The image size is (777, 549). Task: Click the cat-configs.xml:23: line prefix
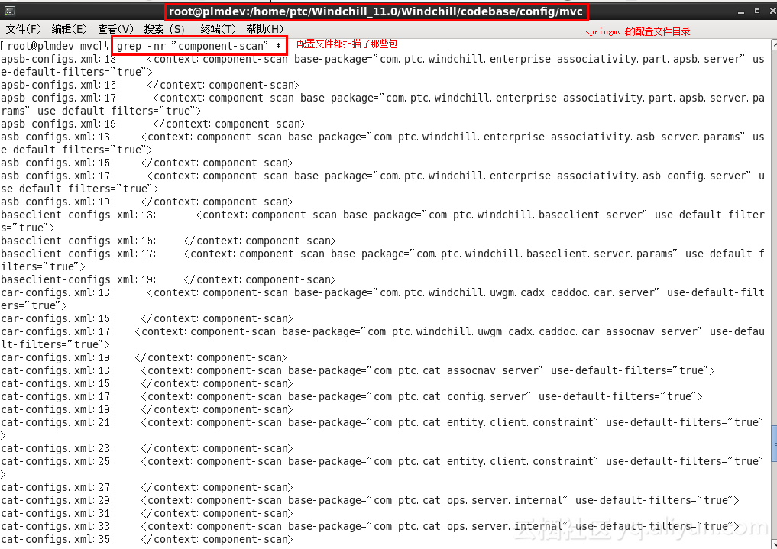tap(57, 448)
